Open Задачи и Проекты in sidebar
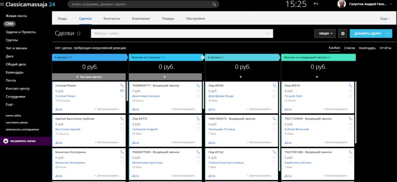Image resolution: width=397 pixels, height=182 pixels. pos(21,32)
